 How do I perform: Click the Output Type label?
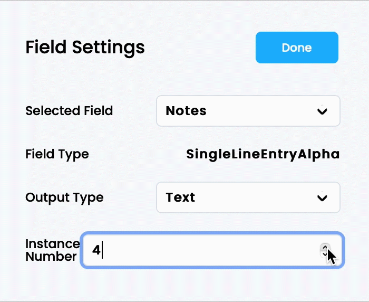(x=64, y=197)
